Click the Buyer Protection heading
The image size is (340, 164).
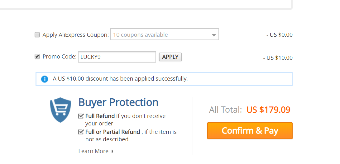[x=118, y=102]
